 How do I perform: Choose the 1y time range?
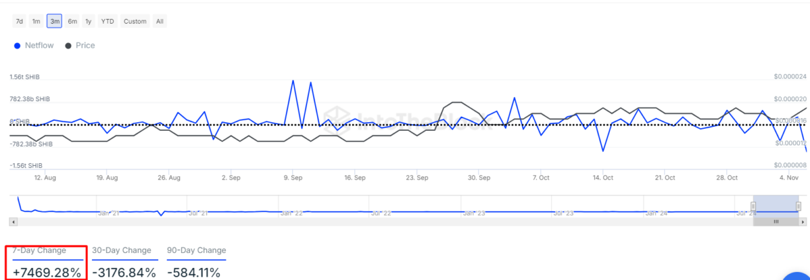pos(89,21)
